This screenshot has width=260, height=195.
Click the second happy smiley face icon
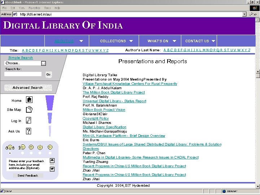point(22,147)
